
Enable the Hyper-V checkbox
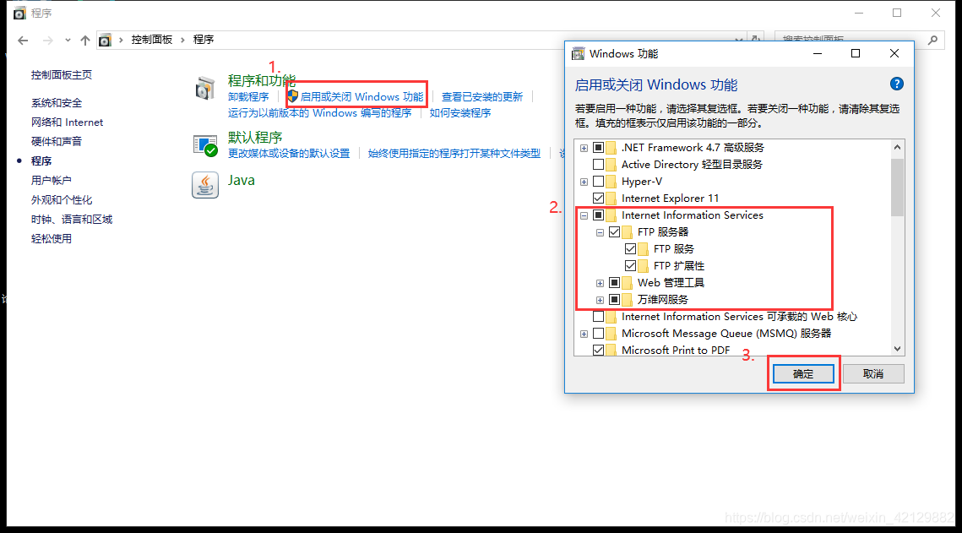coord(598,182)
